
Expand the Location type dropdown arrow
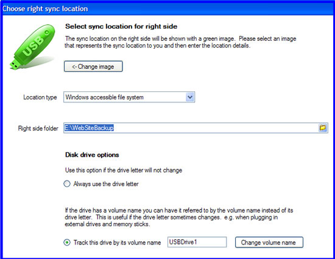[x=189, y=98]
